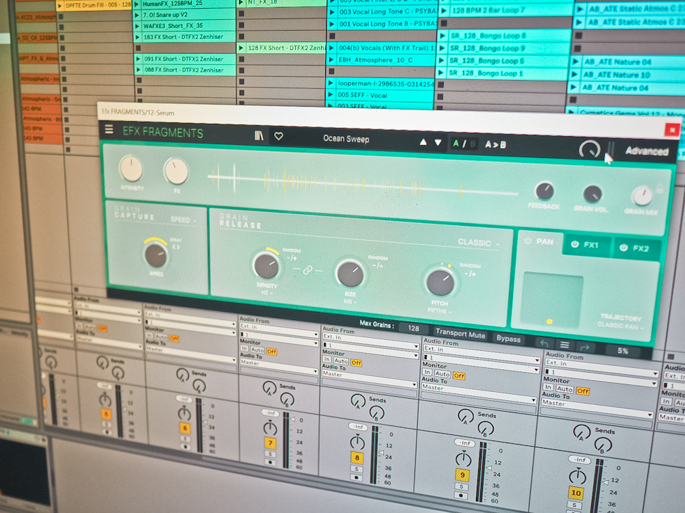685x513 pixels.
Task: Click Pitch random -/+ control
Action: 471,274
